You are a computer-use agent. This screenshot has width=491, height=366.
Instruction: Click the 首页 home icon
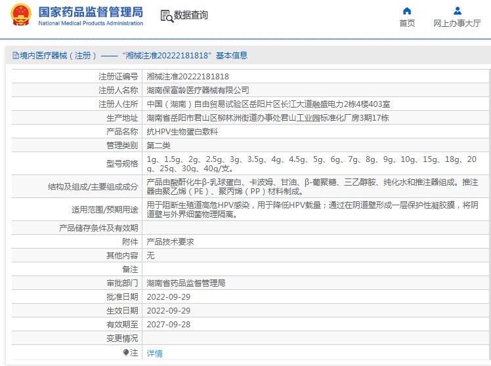coord(407,11)
